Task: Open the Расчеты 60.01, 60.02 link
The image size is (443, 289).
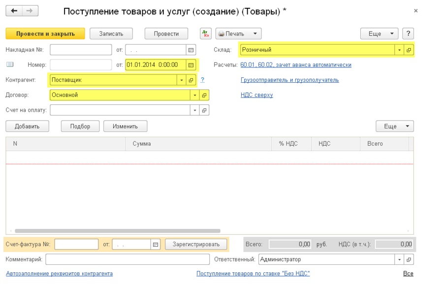Action: [x=296, y=65]
